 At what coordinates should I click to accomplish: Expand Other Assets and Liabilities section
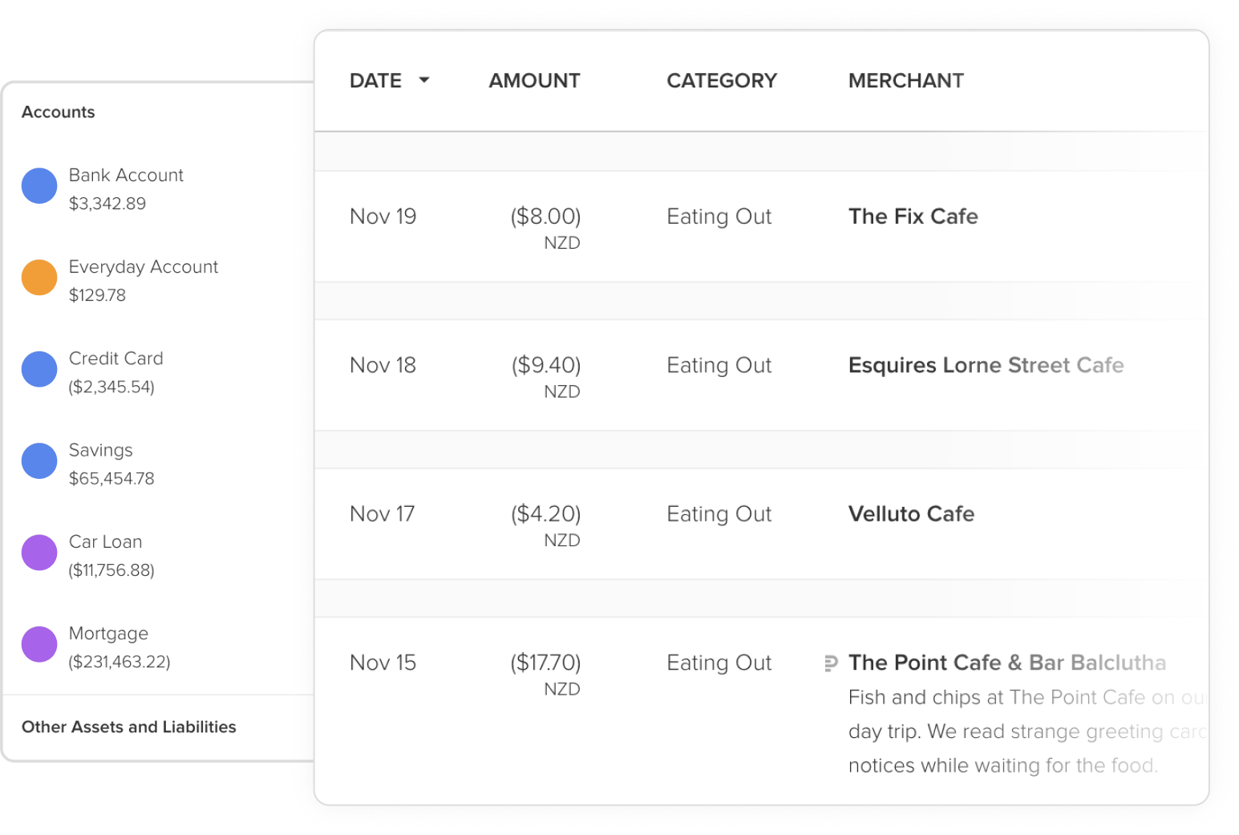click(x=129, y=728)
